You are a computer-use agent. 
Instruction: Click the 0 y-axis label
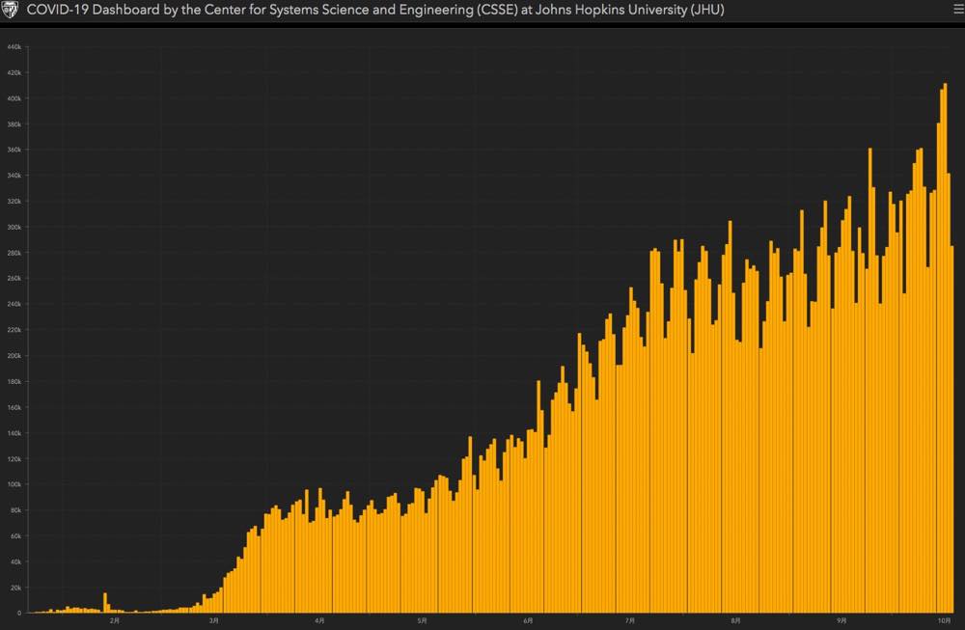(x=19, y=613)
